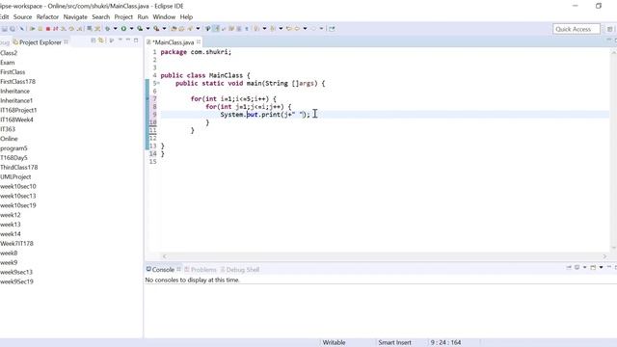Image resolution: width=617 pixels, height=347 pixels.
Task: Toggle Link with Editor in Project Explorer
Action: 101,40
